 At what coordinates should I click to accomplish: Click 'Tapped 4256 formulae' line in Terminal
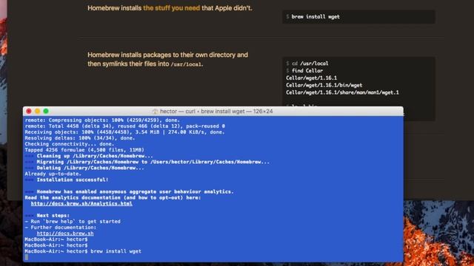[84, 150]
